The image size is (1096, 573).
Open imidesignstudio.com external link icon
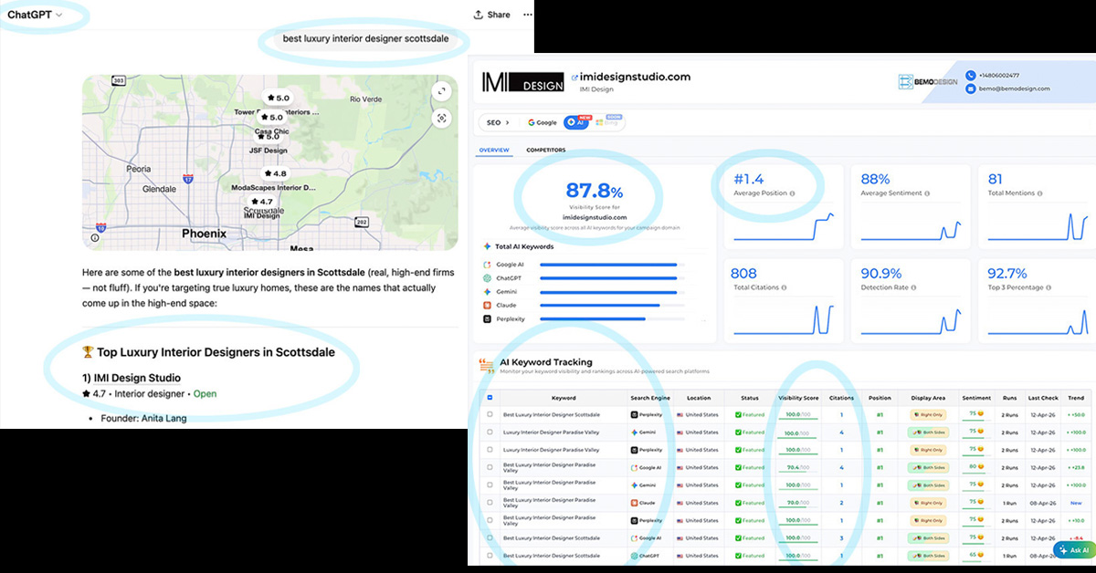pos(574,78)
